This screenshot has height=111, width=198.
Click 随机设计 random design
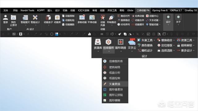(x=145, y=51)
